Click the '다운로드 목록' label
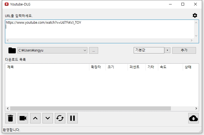The image size is (204, 135). click(15, 60)
